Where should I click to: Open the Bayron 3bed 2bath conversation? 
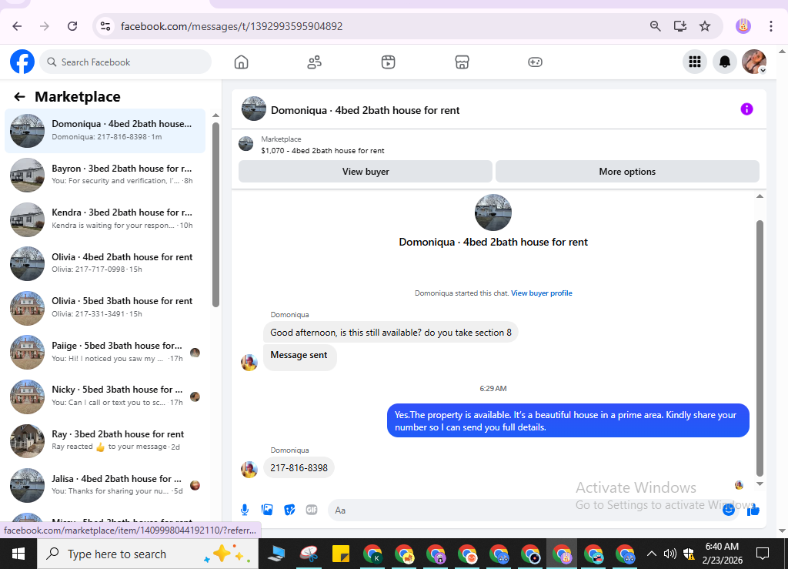tap(105, 175)
